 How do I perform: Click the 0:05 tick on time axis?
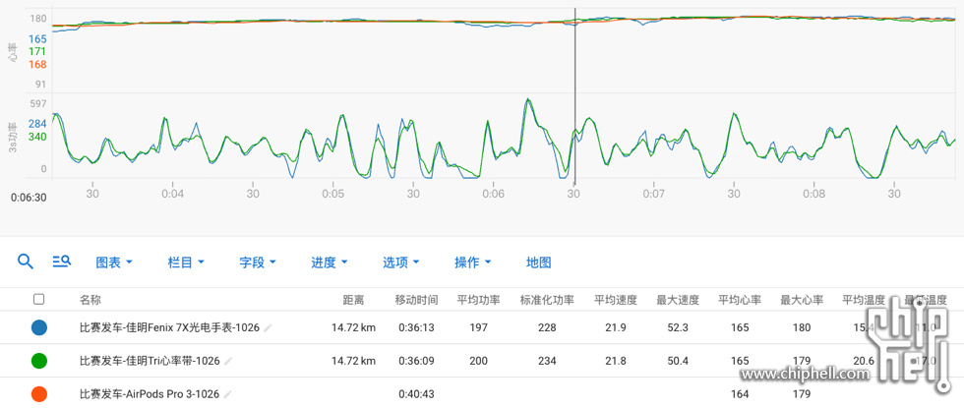coord(333,195)
